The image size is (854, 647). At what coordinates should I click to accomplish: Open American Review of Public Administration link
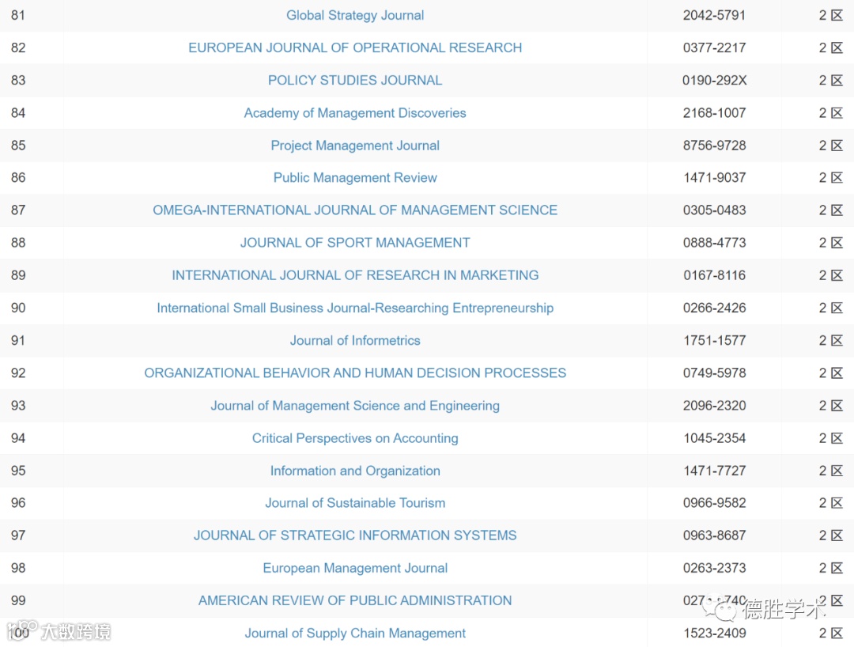[355, 600]
